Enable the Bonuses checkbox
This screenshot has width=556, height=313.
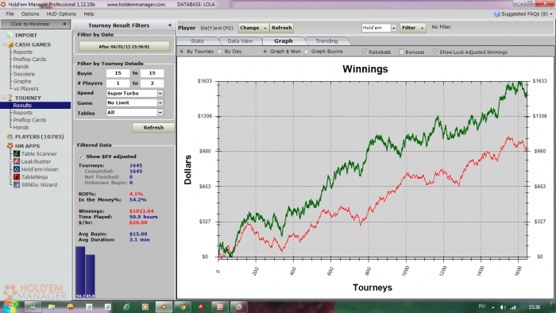click(401, 52)
